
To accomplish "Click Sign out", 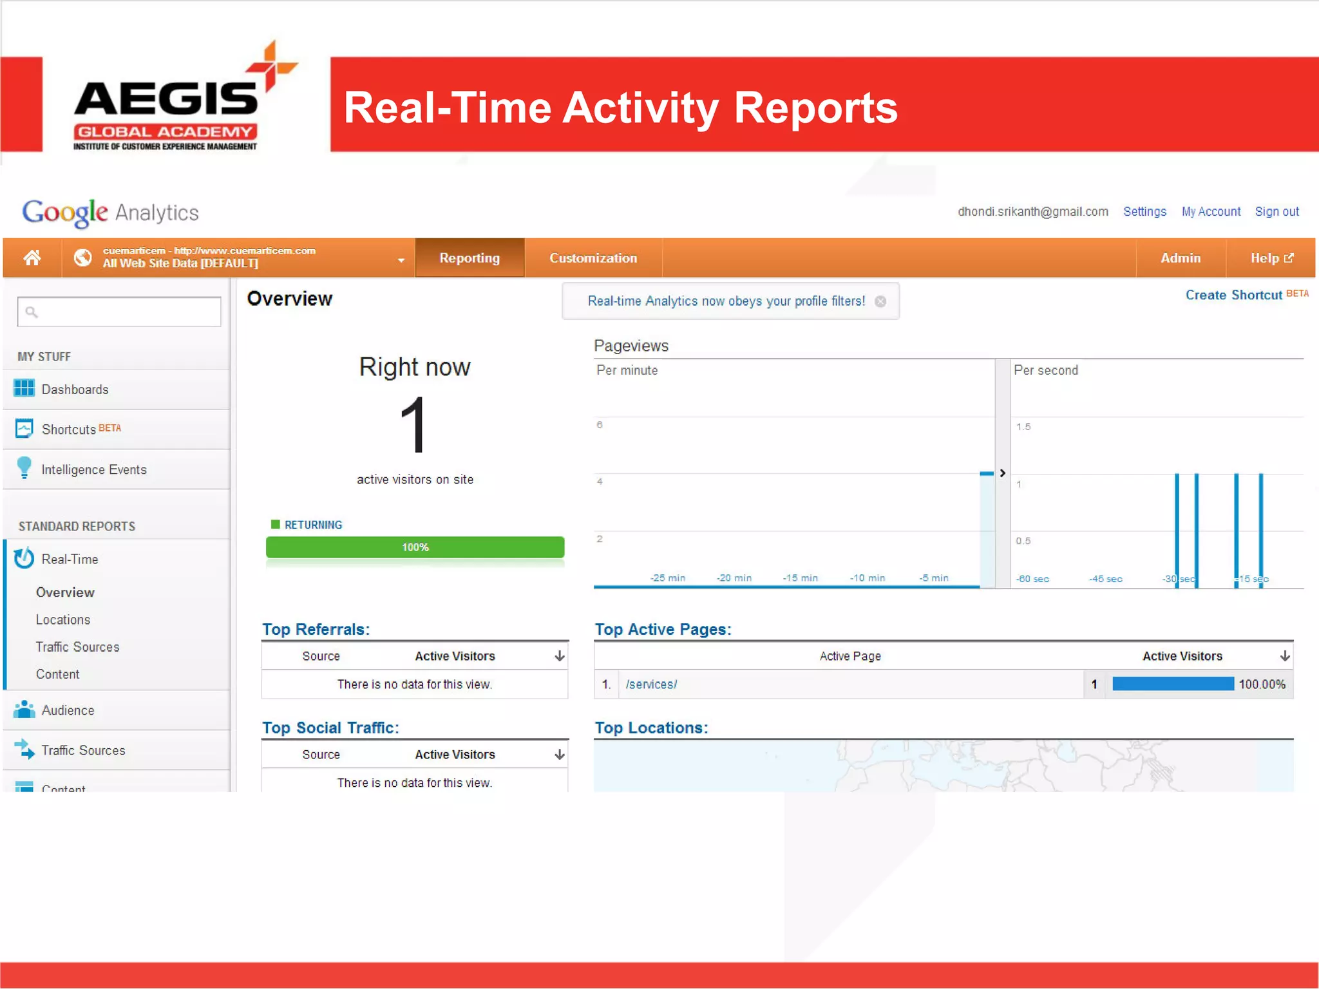I will click(1276, 212).
